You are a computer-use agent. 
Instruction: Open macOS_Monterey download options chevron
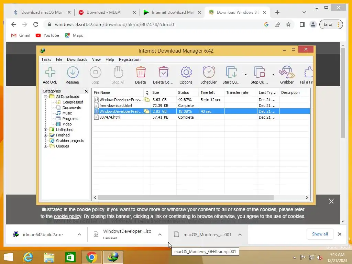(x=240, y=234)
